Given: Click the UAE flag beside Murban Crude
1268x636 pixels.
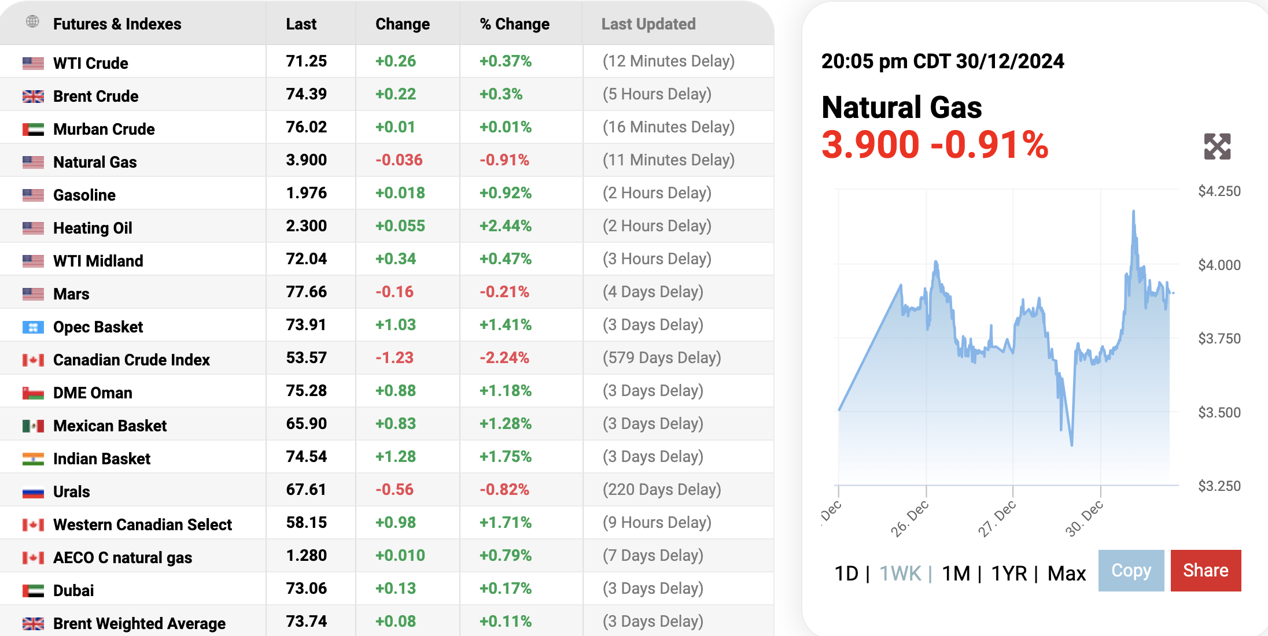Looking at the screenshot, I should click(33, 129).
